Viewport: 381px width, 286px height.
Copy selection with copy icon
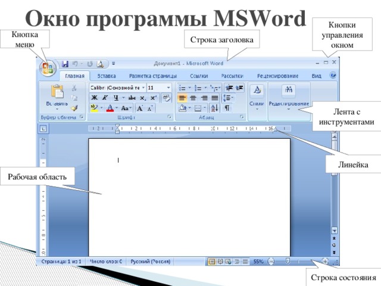click(x=74, y=98)
